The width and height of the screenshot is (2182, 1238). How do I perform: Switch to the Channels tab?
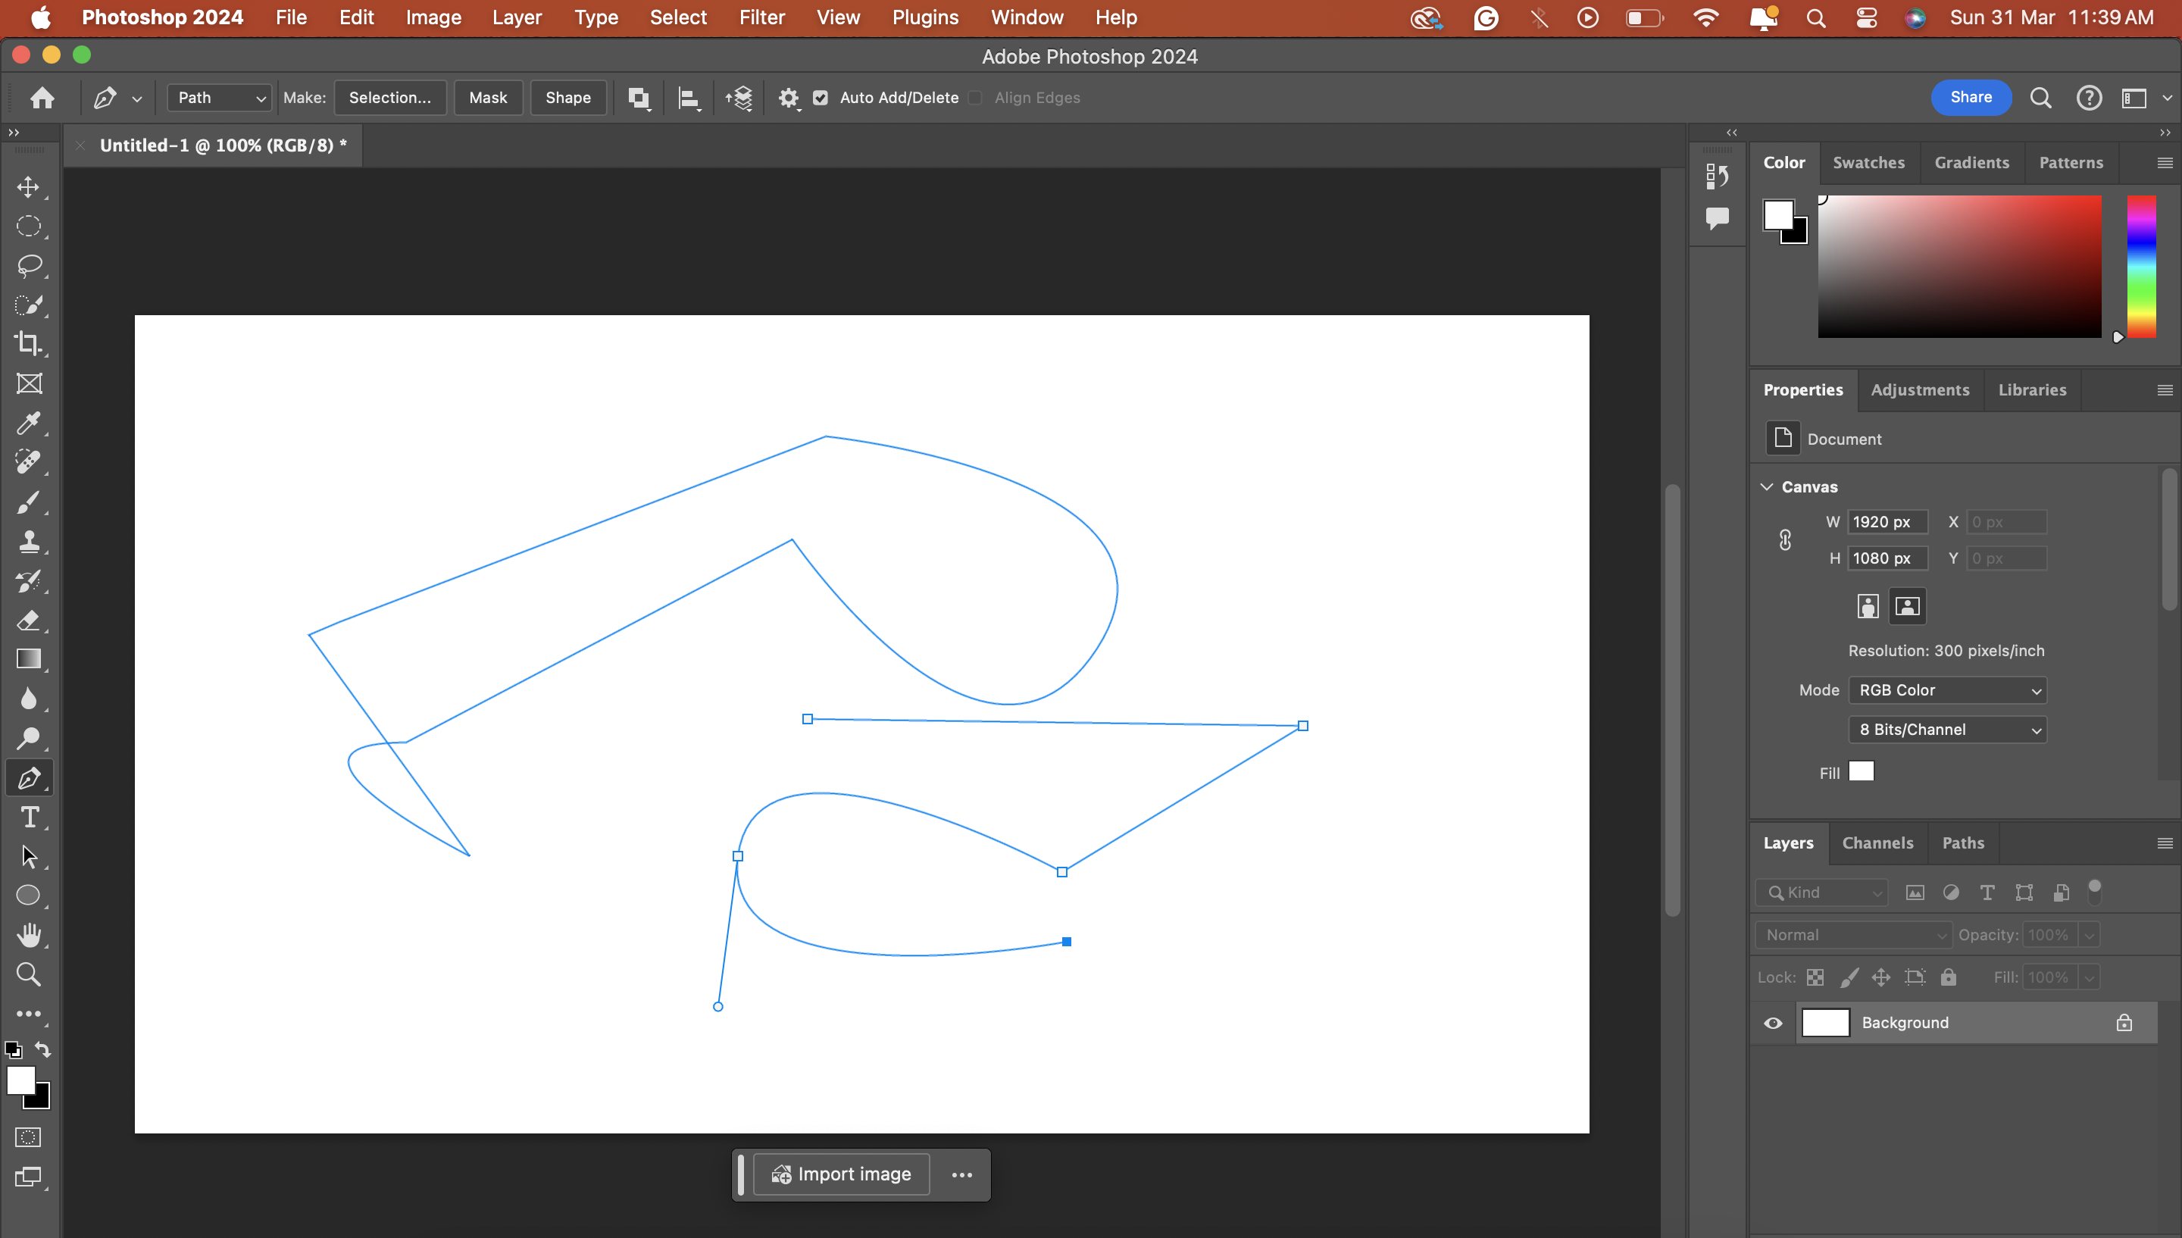click(x=1877, y=843)
